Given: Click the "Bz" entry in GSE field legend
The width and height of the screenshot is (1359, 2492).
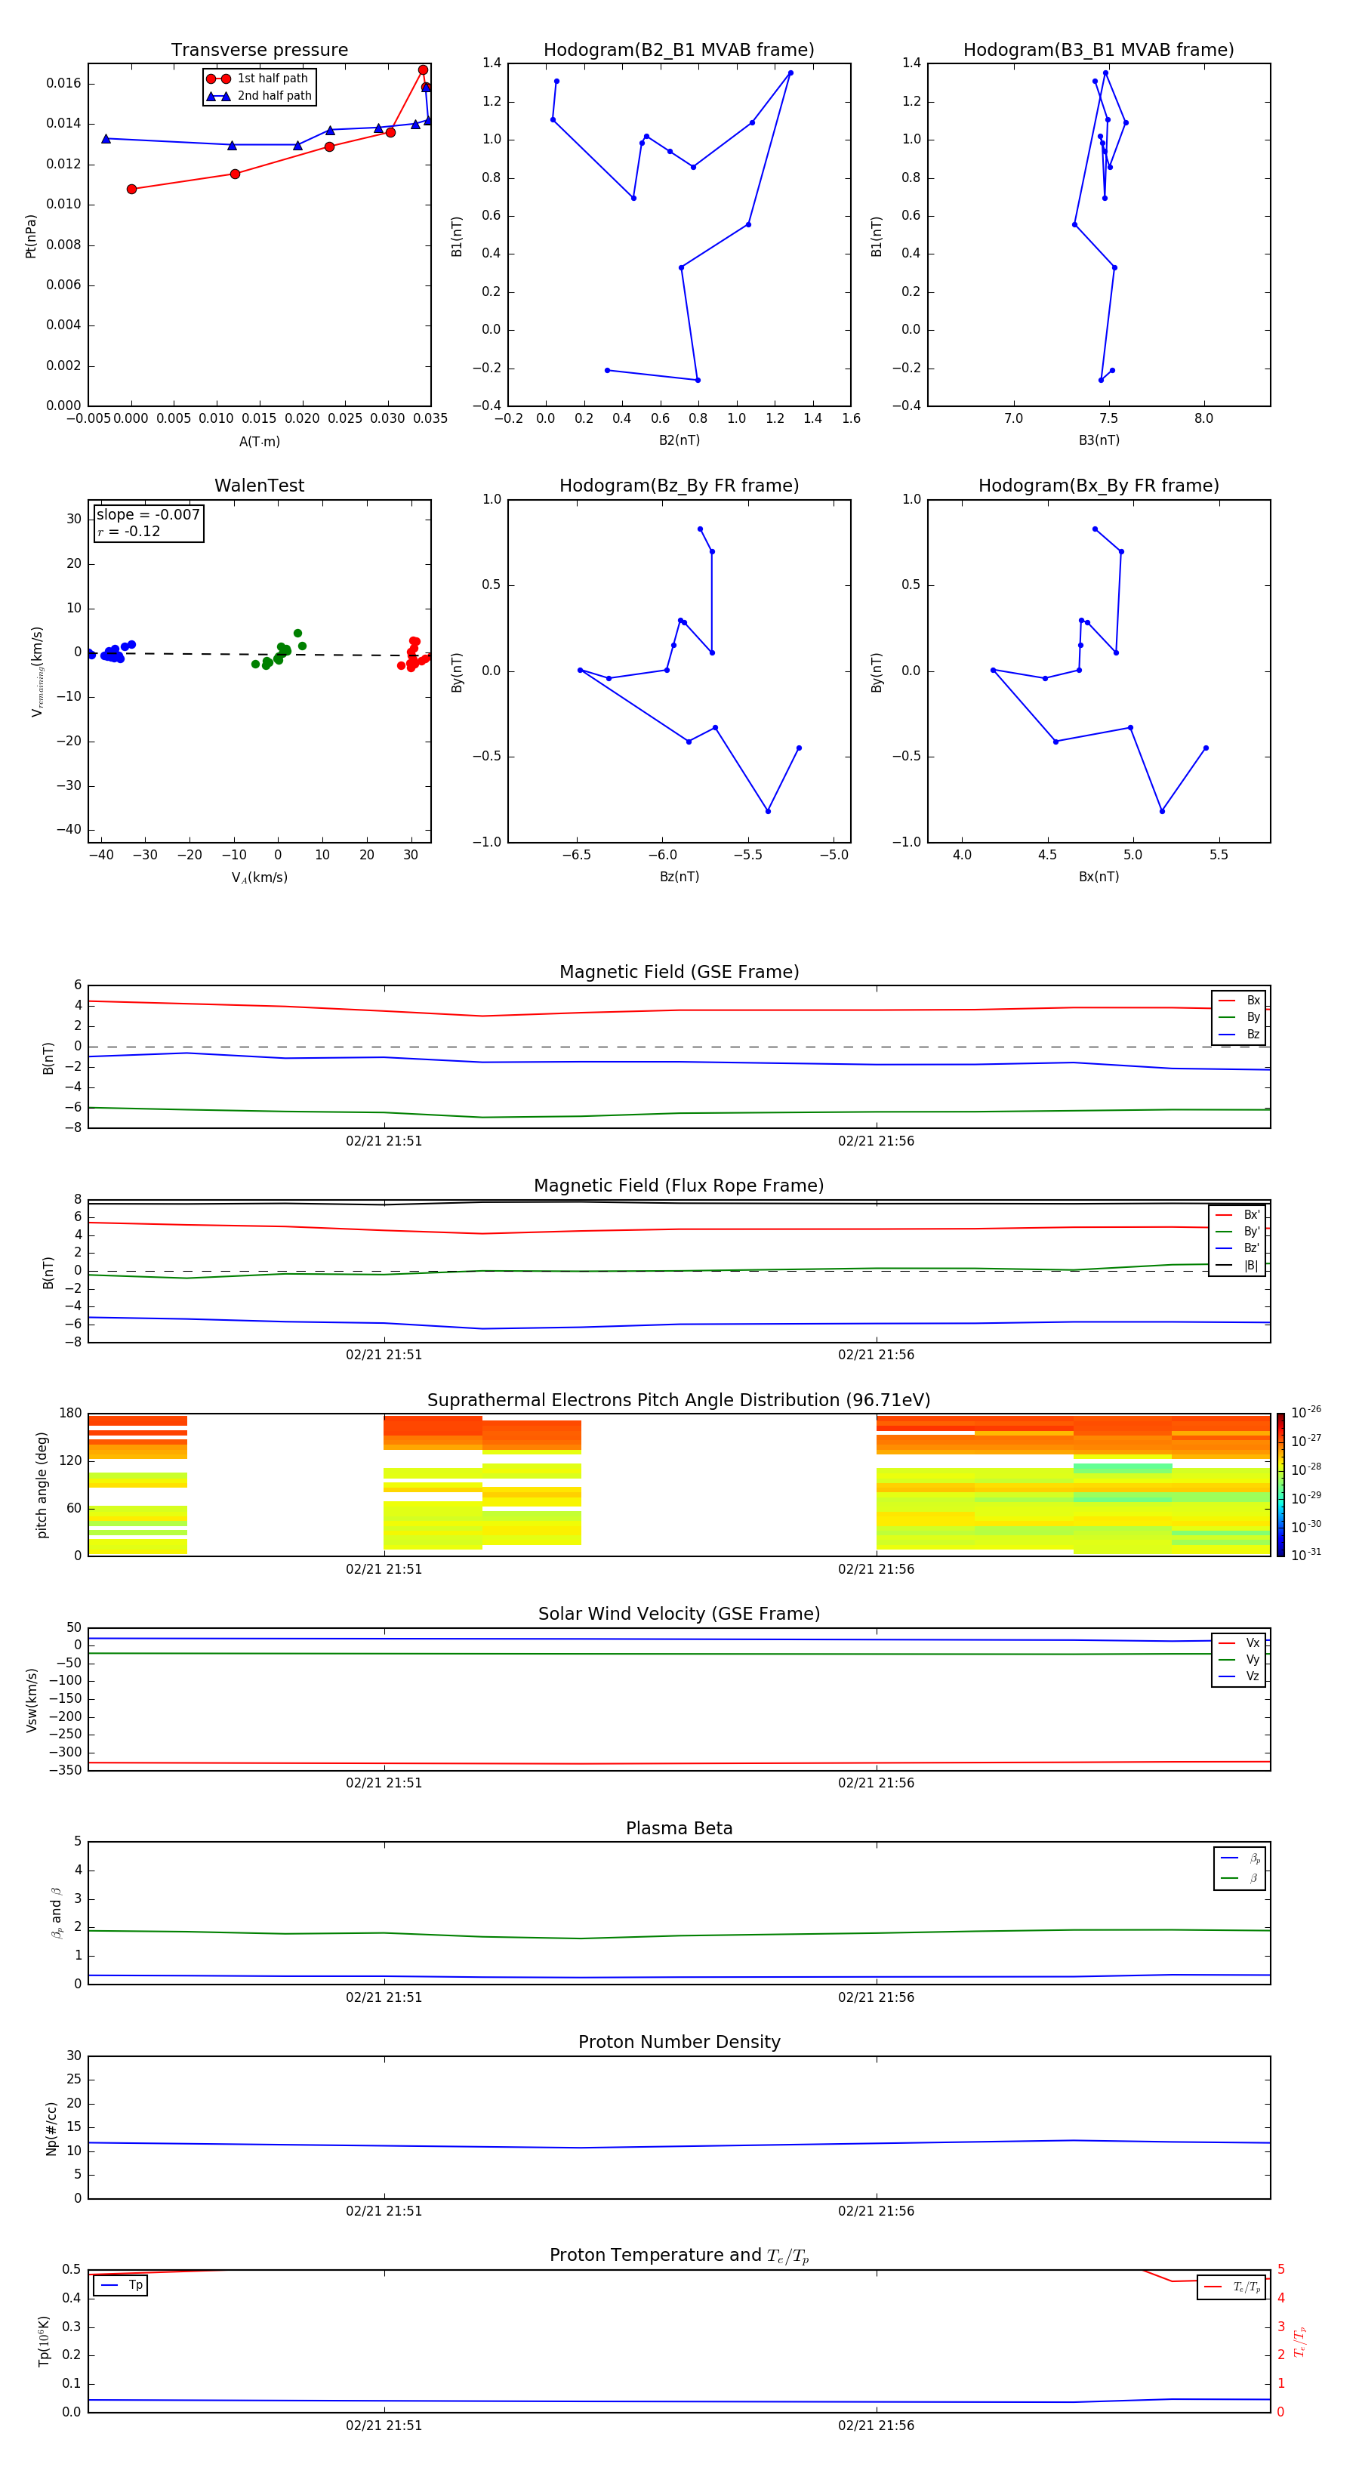Looking at the screenshot, I should coord(1239,1035).
